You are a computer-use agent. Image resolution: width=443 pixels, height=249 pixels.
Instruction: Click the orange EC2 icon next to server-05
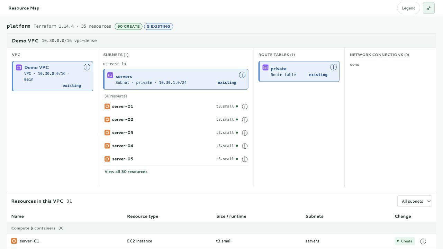[x=107, y=159]
